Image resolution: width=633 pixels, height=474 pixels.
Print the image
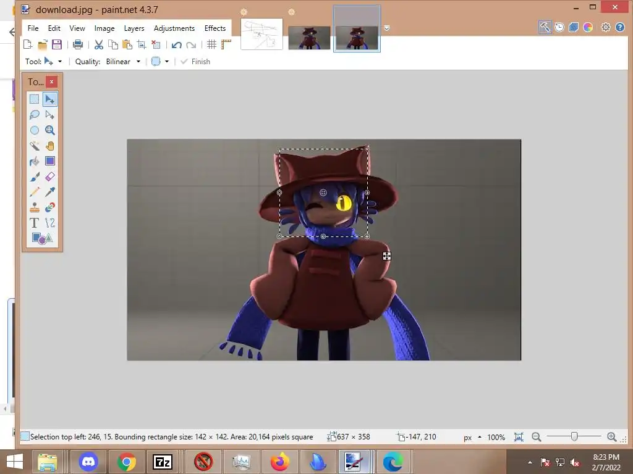(x=78, y=44)
